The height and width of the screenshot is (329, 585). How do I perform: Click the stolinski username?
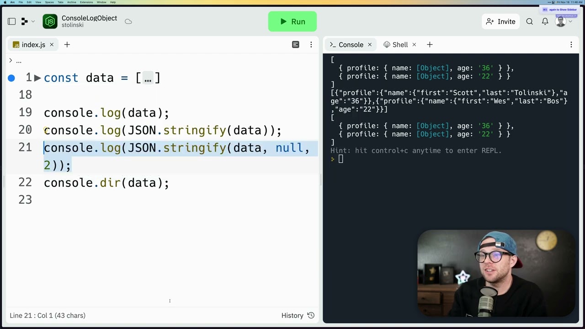(x=73, y=25)
